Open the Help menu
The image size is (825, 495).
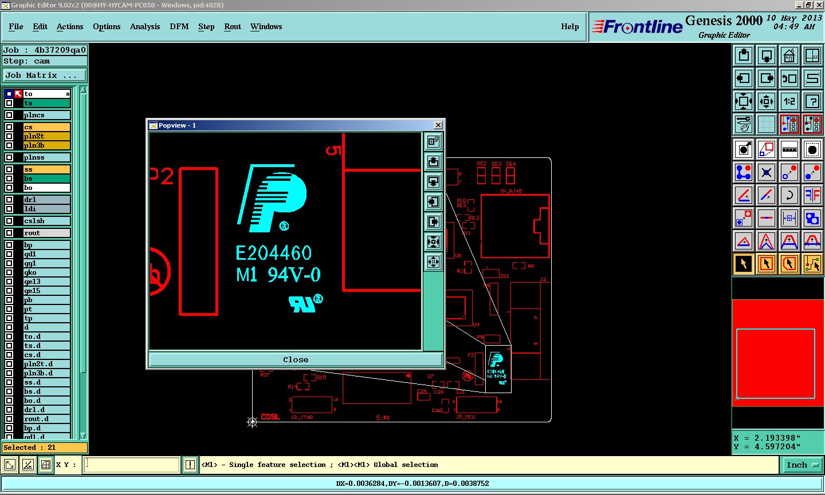click(x=570, y=26)
